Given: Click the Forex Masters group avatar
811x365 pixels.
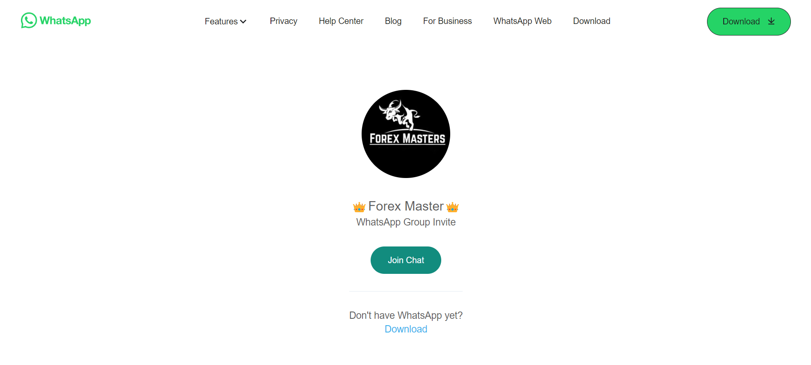Looking at the screenshot, I should (x=406, y=134).
